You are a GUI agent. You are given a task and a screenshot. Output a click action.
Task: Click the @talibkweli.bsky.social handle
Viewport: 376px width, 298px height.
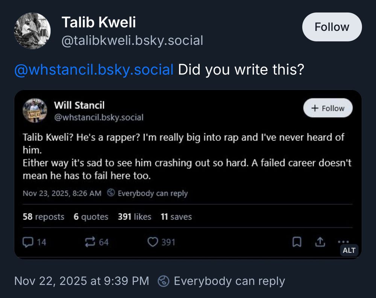pyautogui.click(x=132, y=41)
